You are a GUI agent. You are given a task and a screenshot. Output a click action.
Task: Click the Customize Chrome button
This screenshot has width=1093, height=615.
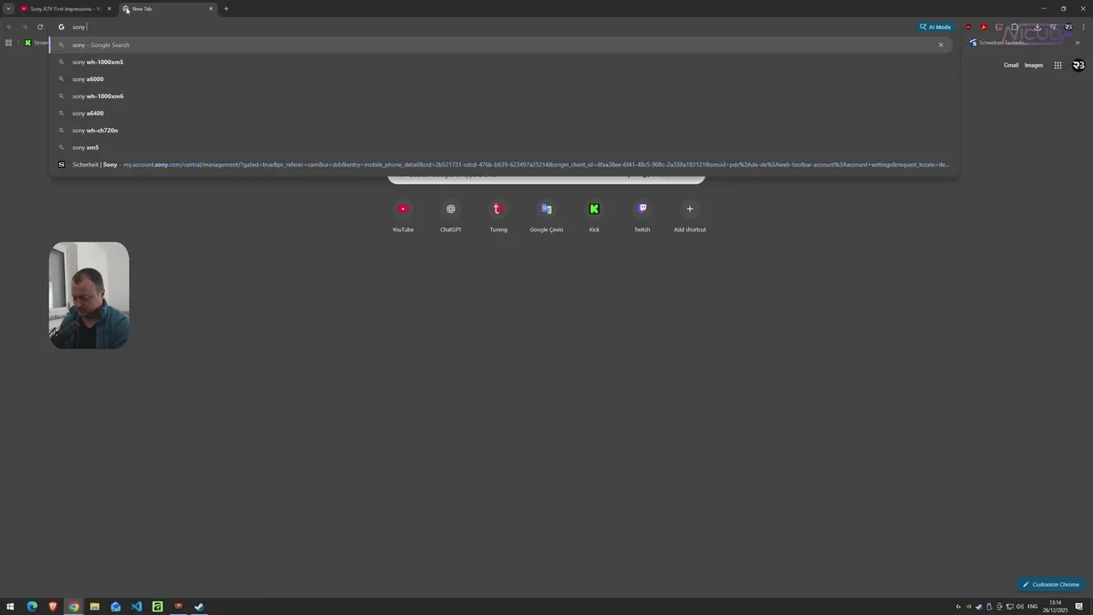point(1051,584)
